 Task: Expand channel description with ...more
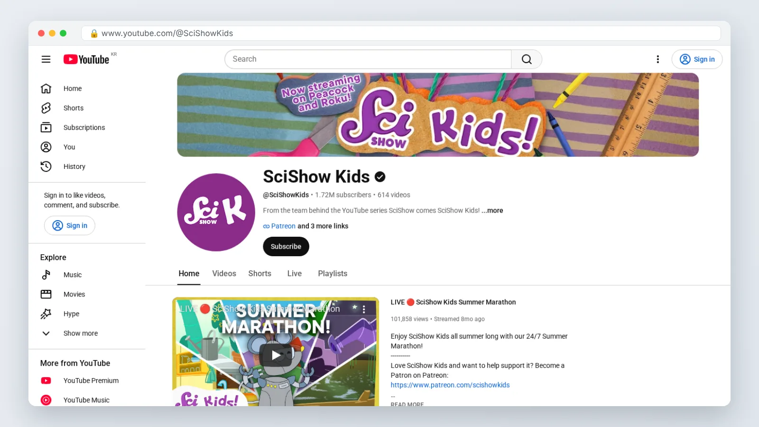point(492,211)
